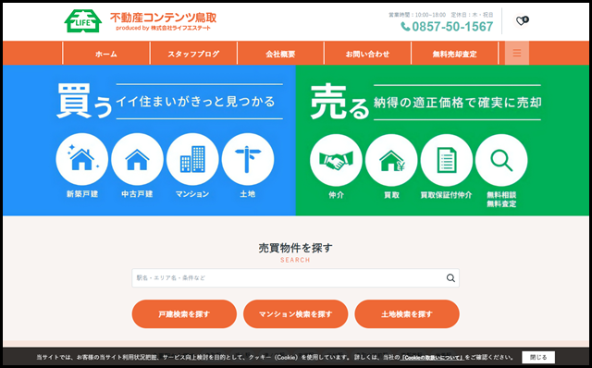The height and width of the screenshot is (368, 592).
Task: Click the 売買物件を探す heading
Action: pos(296,248)
